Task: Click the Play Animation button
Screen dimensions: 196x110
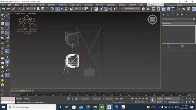Action: pos(140,99)
